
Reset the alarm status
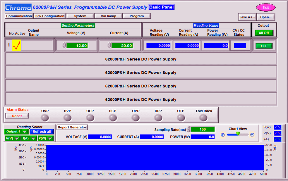(17, 116)
